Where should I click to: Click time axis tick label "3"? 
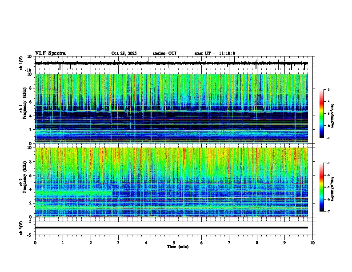[x=118, y=243]
